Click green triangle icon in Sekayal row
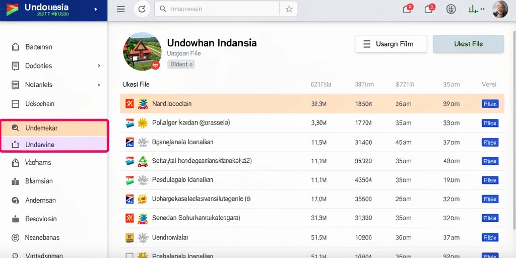Screen dimensions: 516x258 pyautogui.click(x=143, y=161)
